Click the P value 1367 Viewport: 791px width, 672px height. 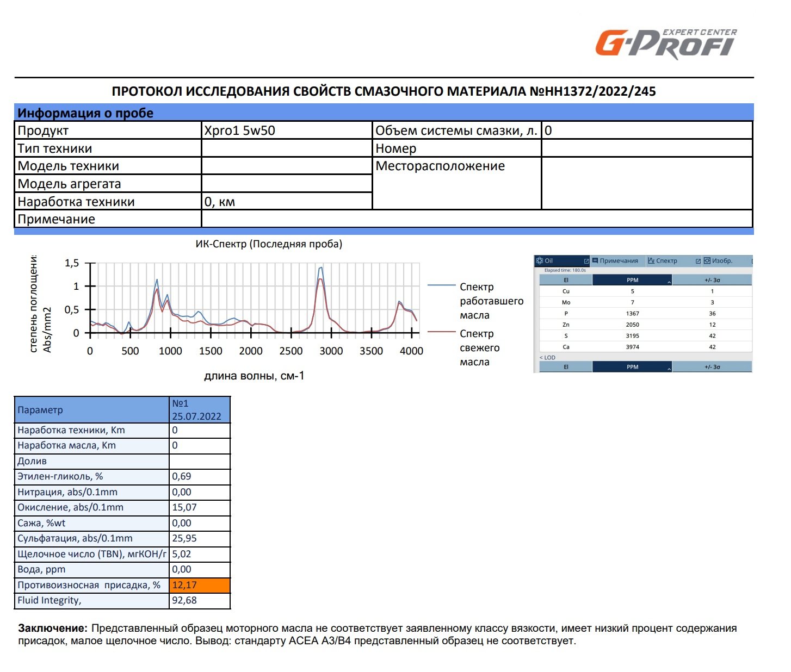coord(632,314)
